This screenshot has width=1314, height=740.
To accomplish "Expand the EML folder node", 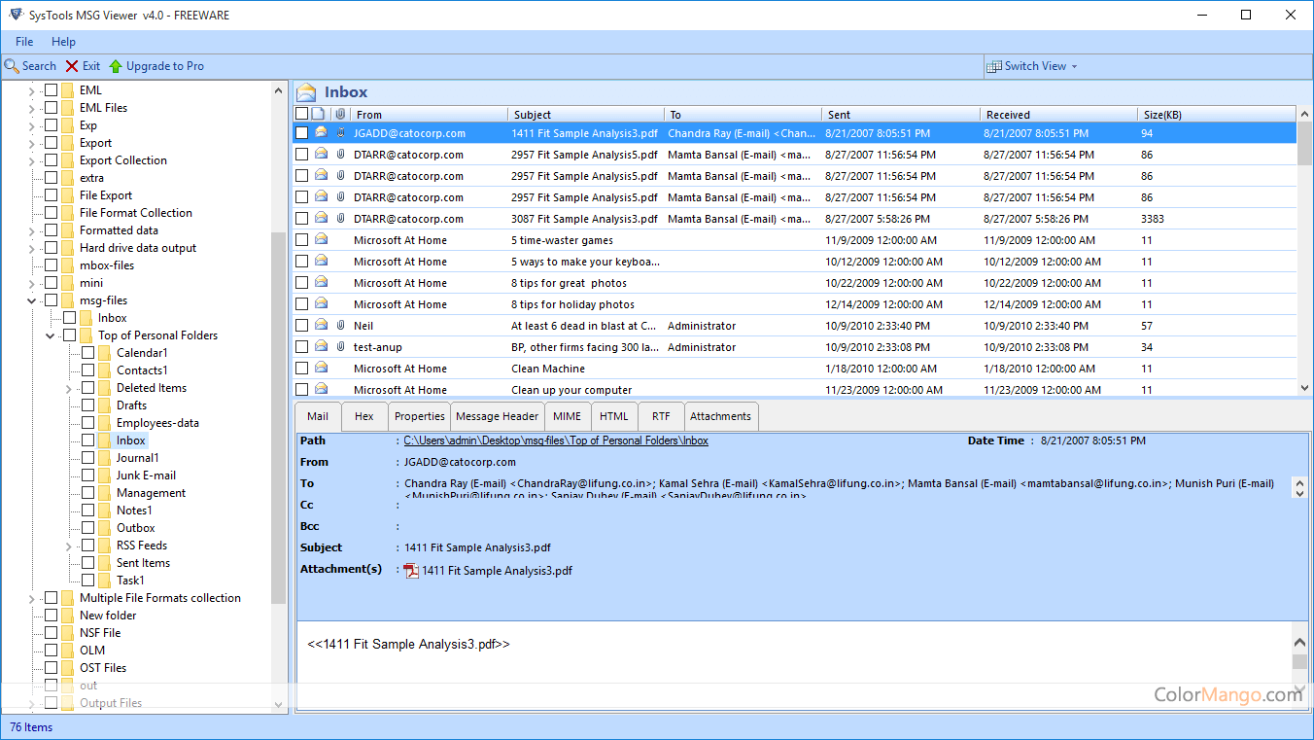I will point(31,90).
